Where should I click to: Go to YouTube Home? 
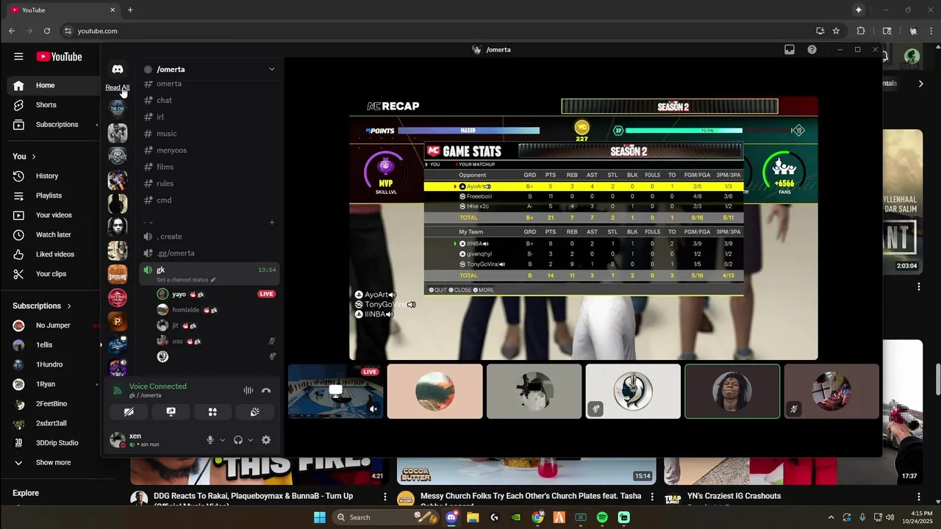(x=53, y=85)
